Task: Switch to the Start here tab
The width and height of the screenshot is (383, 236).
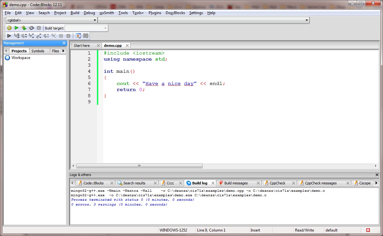Action: point(82,46)
